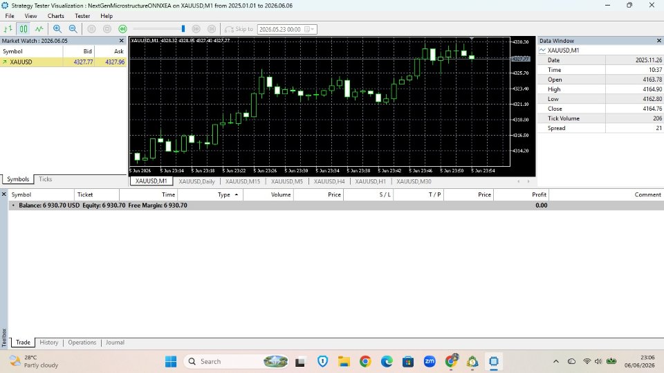
Task: Click the XAUUSD Ask value 4327.96
Action: coord(115,62)
